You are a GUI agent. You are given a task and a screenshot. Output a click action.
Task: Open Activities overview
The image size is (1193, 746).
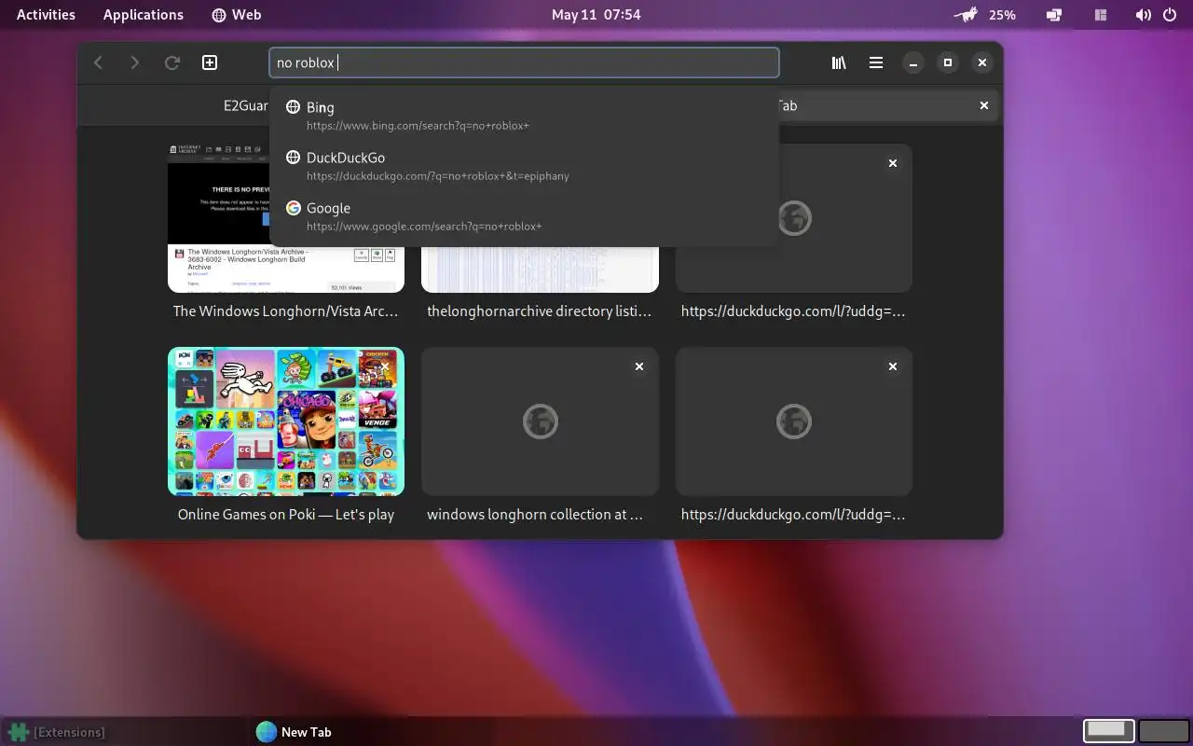point(46,14)
